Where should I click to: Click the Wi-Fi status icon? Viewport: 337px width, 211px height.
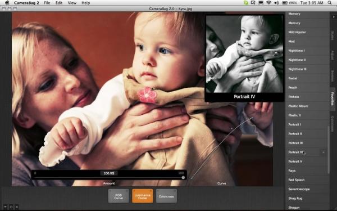268,3
